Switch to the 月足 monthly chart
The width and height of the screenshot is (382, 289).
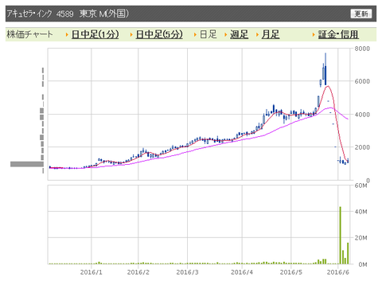point(271,34)
